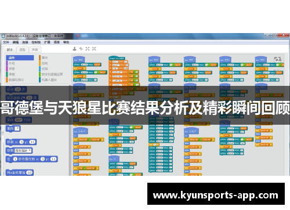Select the 数据和指令 block category
Viewport: 290px width, 210px height.
(x=16, y=79)
